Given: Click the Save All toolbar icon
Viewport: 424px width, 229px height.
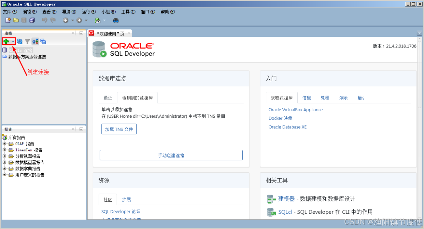Looking at the screenshot, I should point(32,20).
